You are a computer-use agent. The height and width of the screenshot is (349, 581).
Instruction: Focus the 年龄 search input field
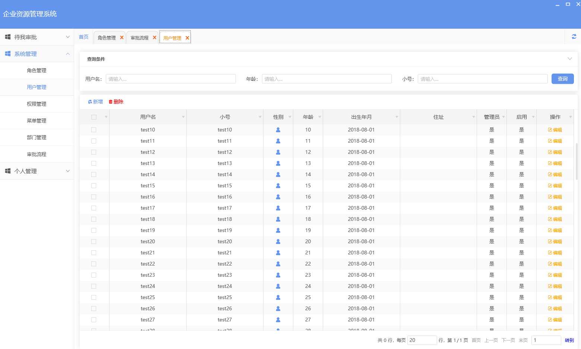326,79
